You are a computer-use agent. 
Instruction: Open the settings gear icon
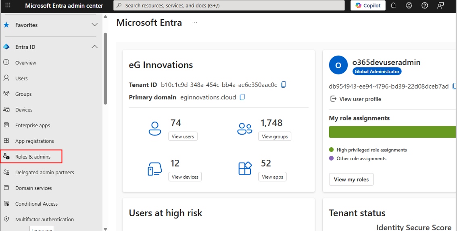409,6
